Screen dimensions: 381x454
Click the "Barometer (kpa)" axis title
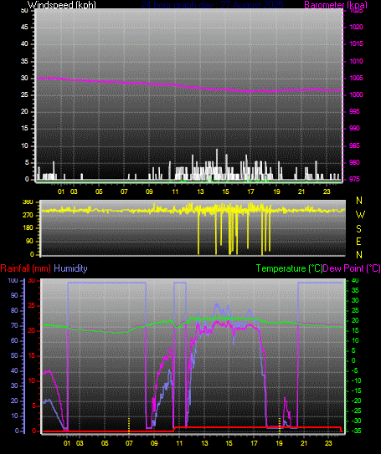point(336,5)
